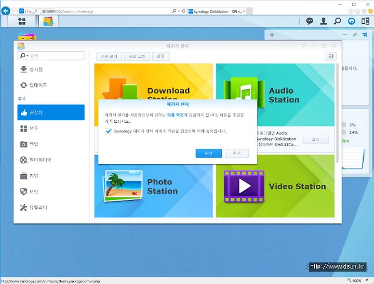374x284 pixels.
Task: Click the widget panel collapse arrow icon
Action: (x=365, y=35)
